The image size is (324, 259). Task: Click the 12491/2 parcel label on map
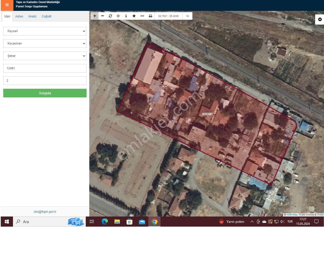point(207,114)
